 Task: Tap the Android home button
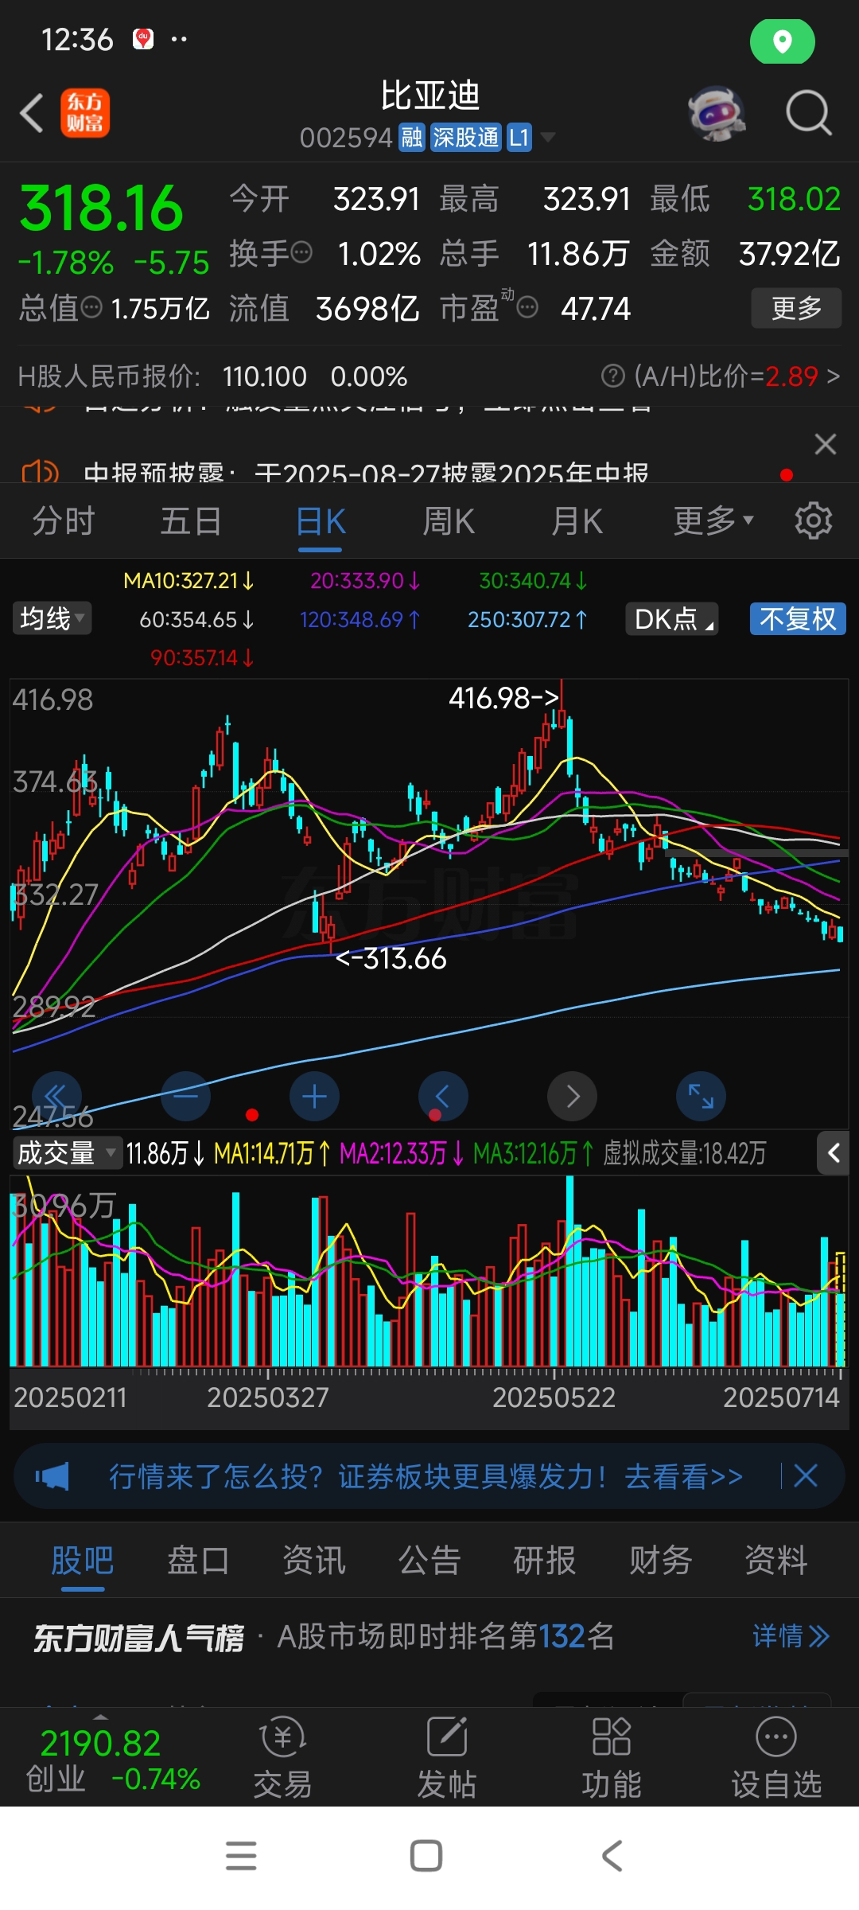pyautogui.click(x=426, y=1856)
